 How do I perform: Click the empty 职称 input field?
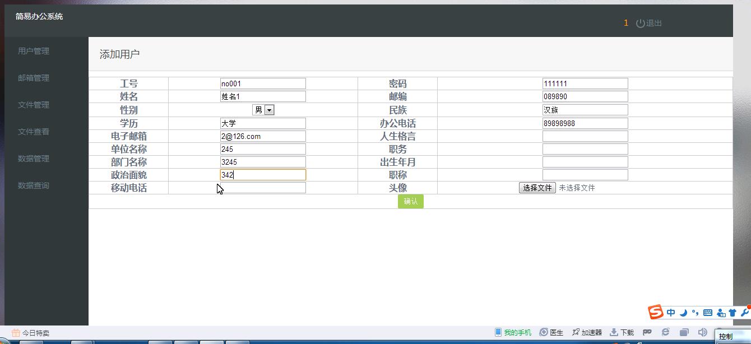[x=585, y=175]
